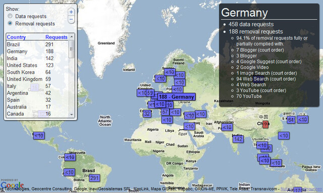
Task: Click the 7 Blogger (court order) line
Action: point(260,50)
